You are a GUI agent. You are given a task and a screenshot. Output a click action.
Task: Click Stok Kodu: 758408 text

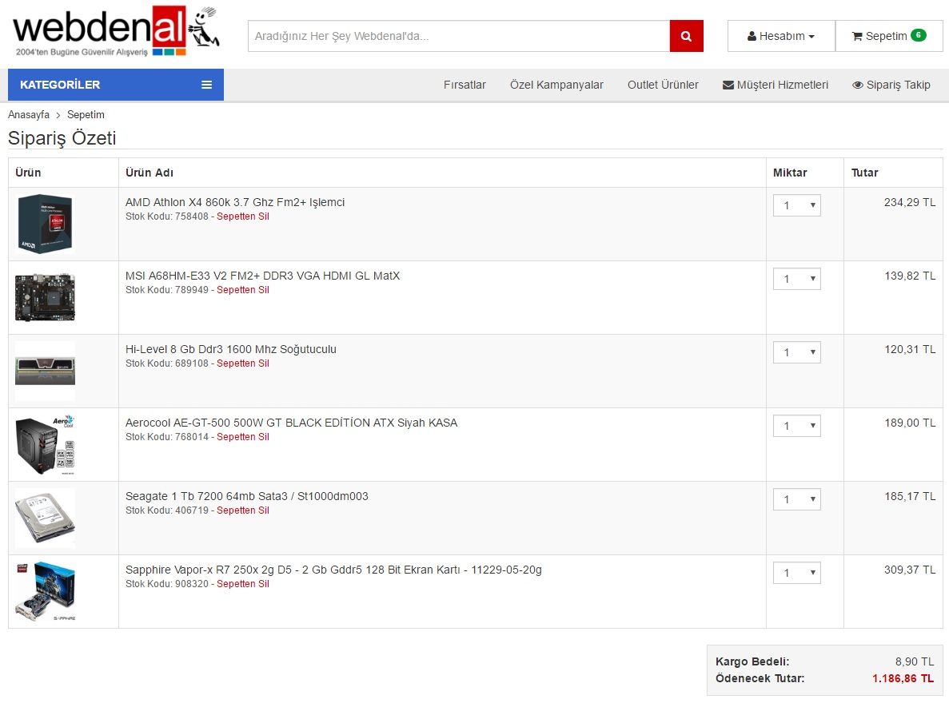(x=167, y=216)
